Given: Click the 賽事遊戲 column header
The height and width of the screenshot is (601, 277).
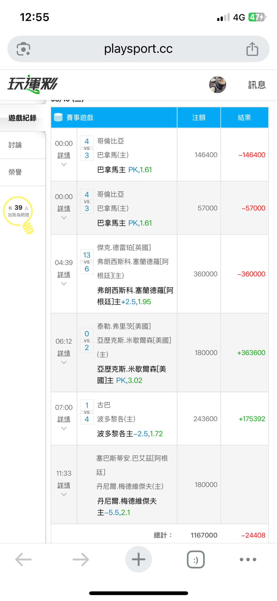Looking at the screenshot, I should (x=80, y=118).
